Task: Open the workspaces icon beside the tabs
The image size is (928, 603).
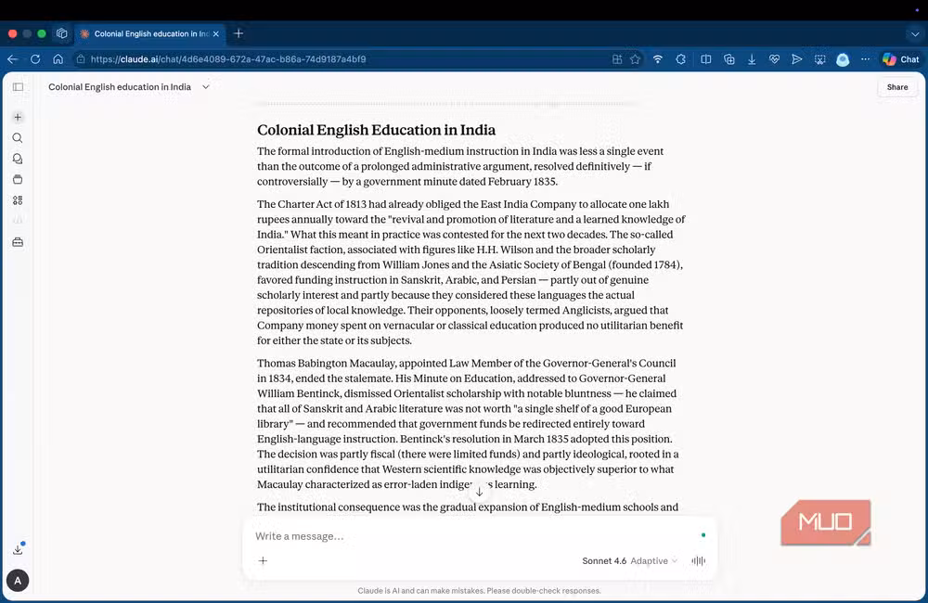Action: coord(62,33)
